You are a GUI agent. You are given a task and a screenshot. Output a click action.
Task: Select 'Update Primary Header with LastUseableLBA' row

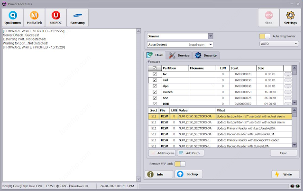(x=220, y=129)
